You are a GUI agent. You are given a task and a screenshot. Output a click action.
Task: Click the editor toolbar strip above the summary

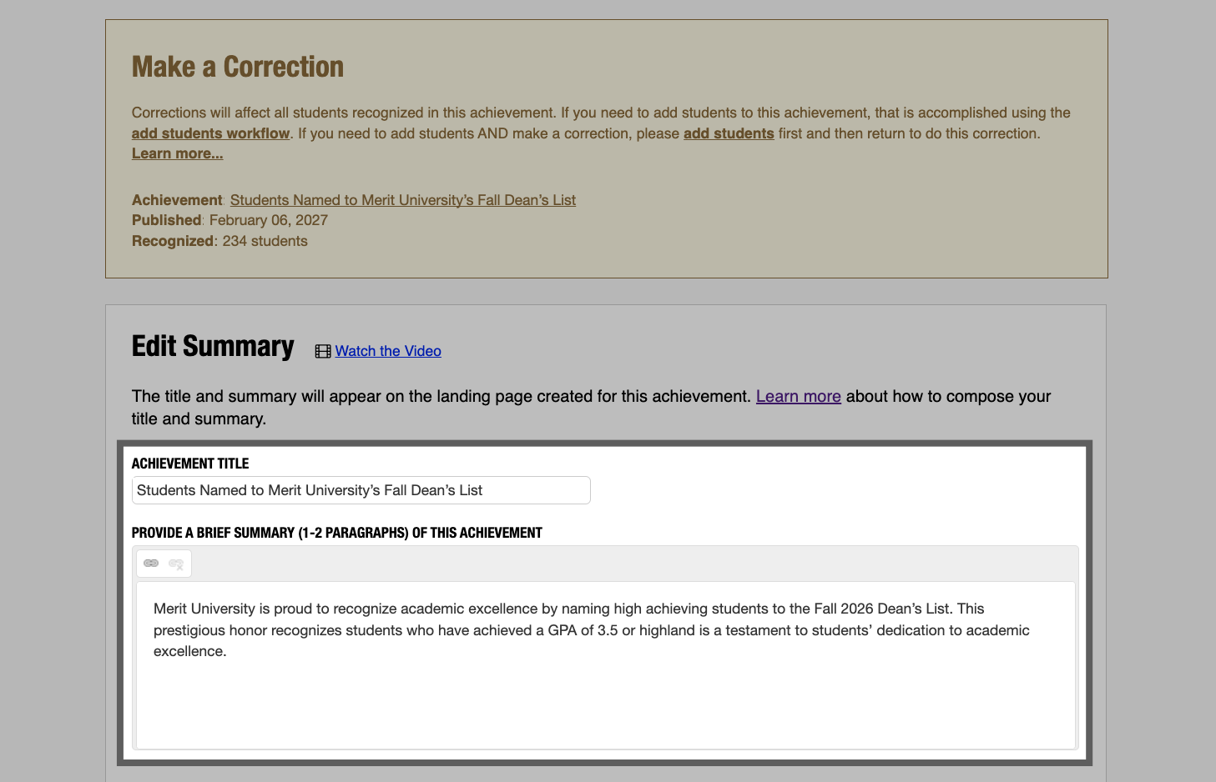584,563
